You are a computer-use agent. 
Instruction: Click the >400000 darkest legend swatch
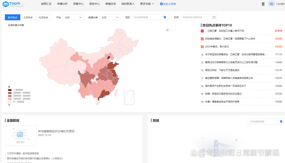[x=10, y=90]
